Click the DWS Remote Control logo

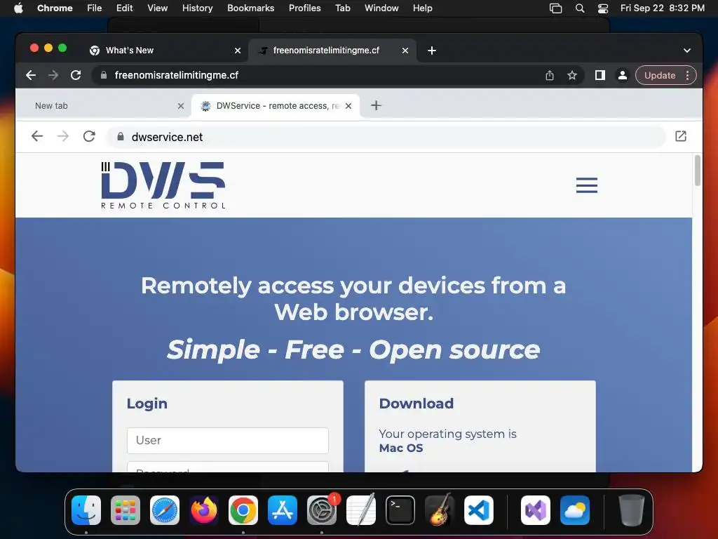coord(163,185)
